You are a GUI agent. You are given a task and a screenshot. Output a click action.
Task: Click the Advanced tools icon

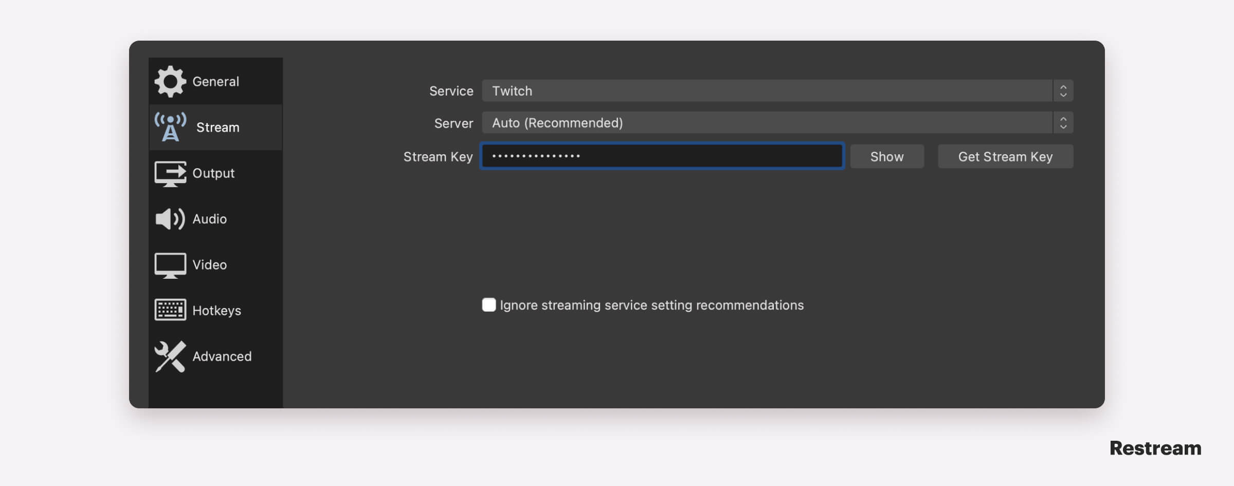click(x=170, y=356)
